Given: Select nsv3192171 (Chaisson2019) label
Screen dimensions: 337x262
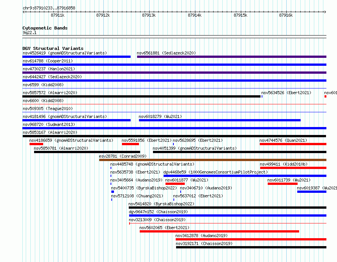Looking at the screenshot, I should [x=204, y=243].
